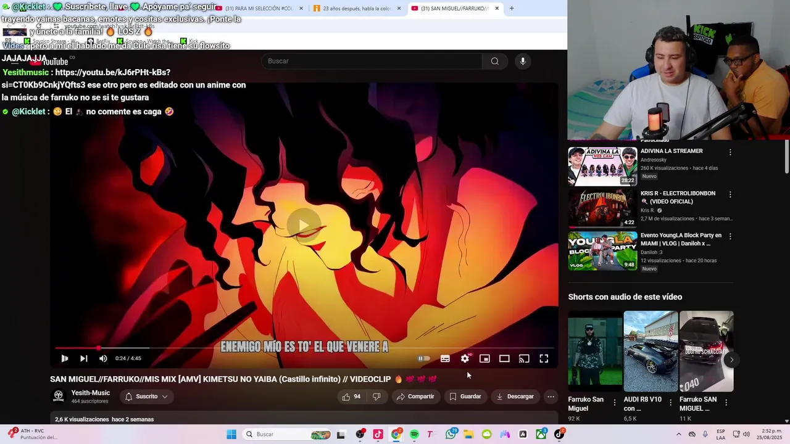The width and height of the screenshot is (790, 444).
Task: Open Farruko San Miguel short
Action: point(595,351)
